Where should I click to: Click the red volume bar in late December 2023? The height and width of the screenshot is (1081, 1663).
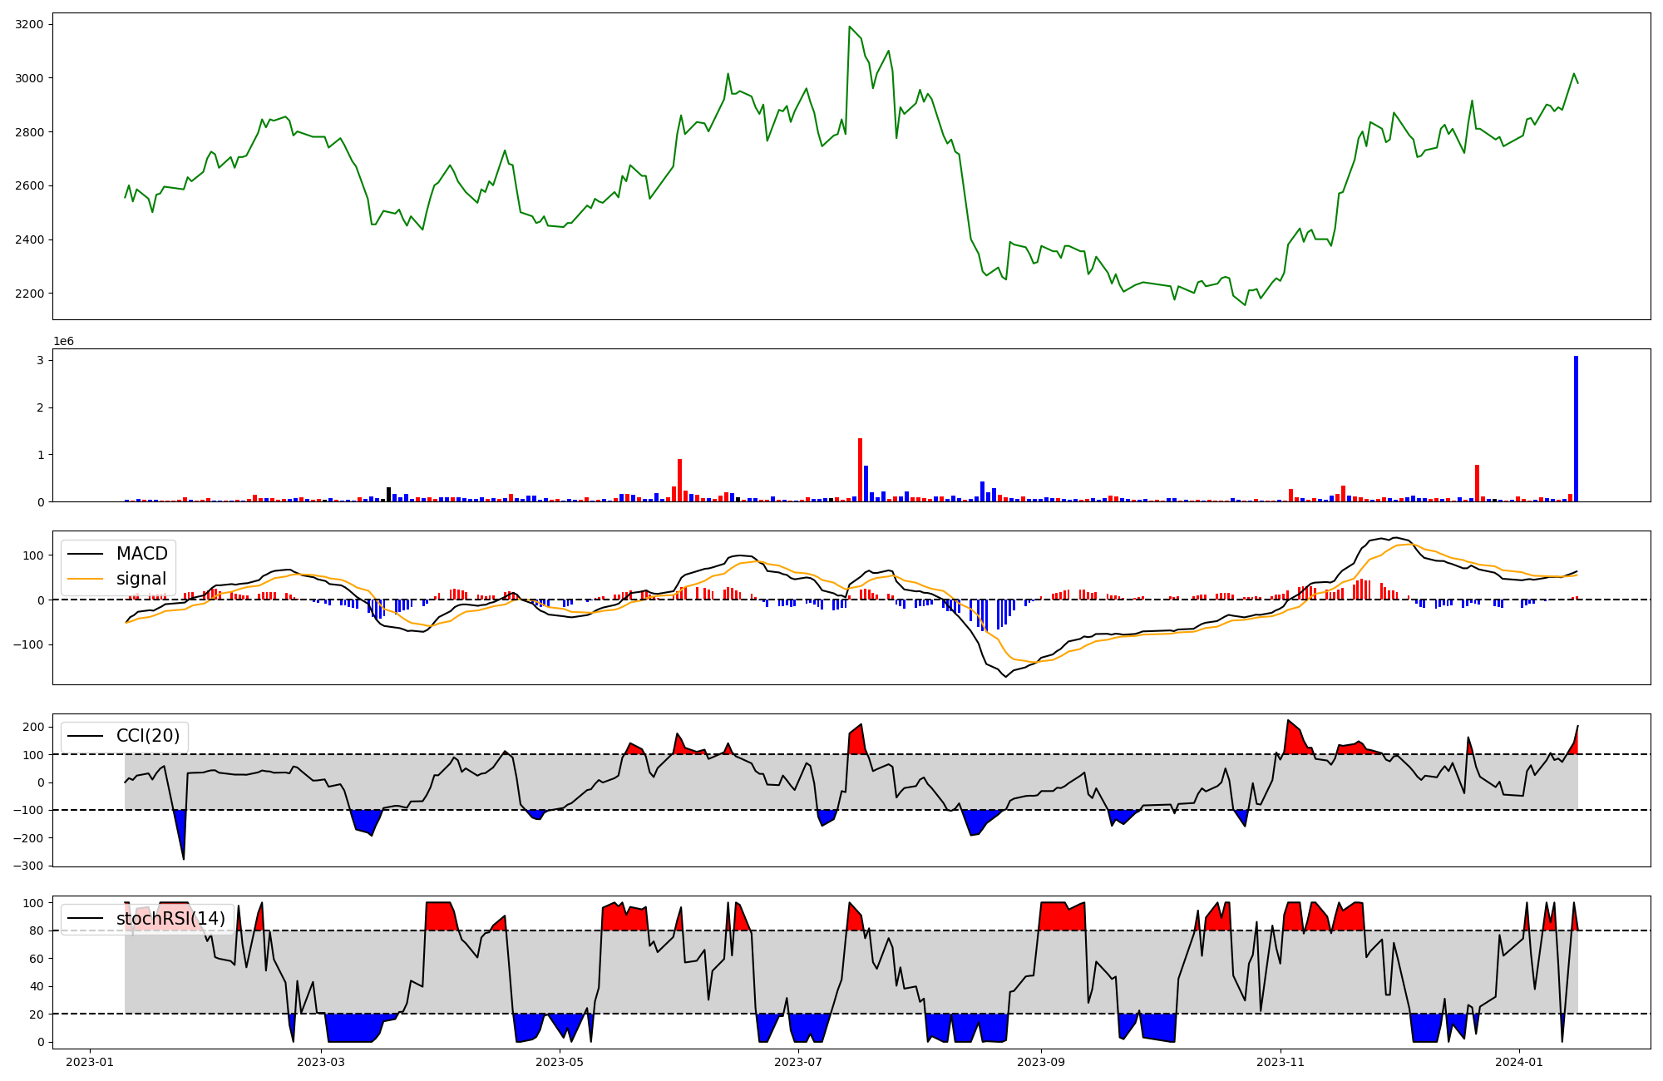coord(1477,483)
